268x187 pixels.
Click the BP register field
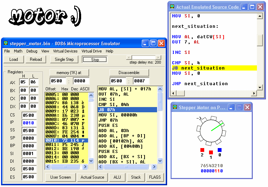(29, 146)
